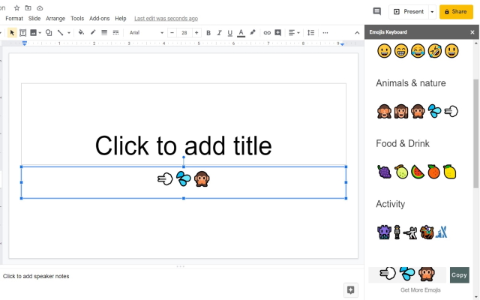
Task: Open the Format menu
Action: click(14, 18)
